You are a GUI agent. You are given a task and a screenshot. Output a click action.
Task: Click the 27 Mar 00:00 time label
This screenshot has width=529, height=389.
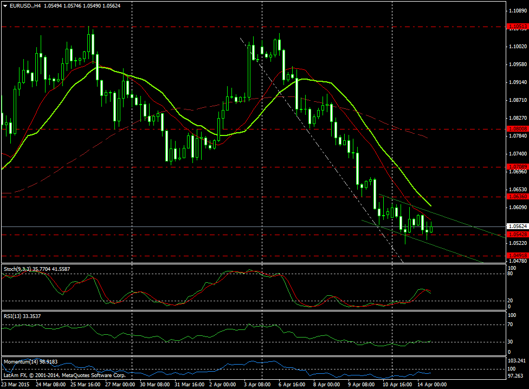(x=121, y=385)
